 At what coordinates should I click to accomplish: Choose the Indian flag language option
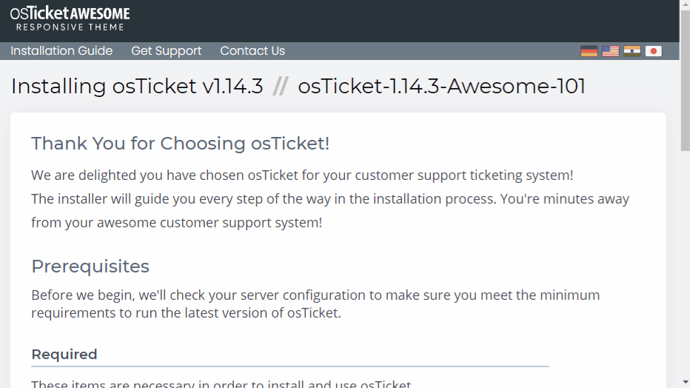coord(632,51)
